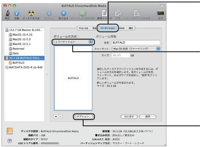200x147 pixels.
Task: Click the New Image (新規イメージ) icon
Action: (x=105, y=13)
